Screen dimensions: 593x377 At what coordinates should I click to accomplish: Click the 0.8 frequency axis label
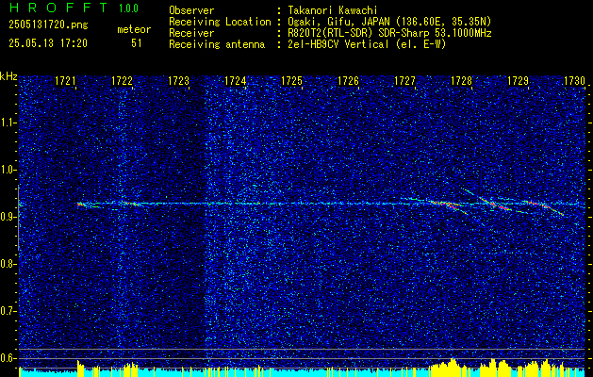pos(8,264)
